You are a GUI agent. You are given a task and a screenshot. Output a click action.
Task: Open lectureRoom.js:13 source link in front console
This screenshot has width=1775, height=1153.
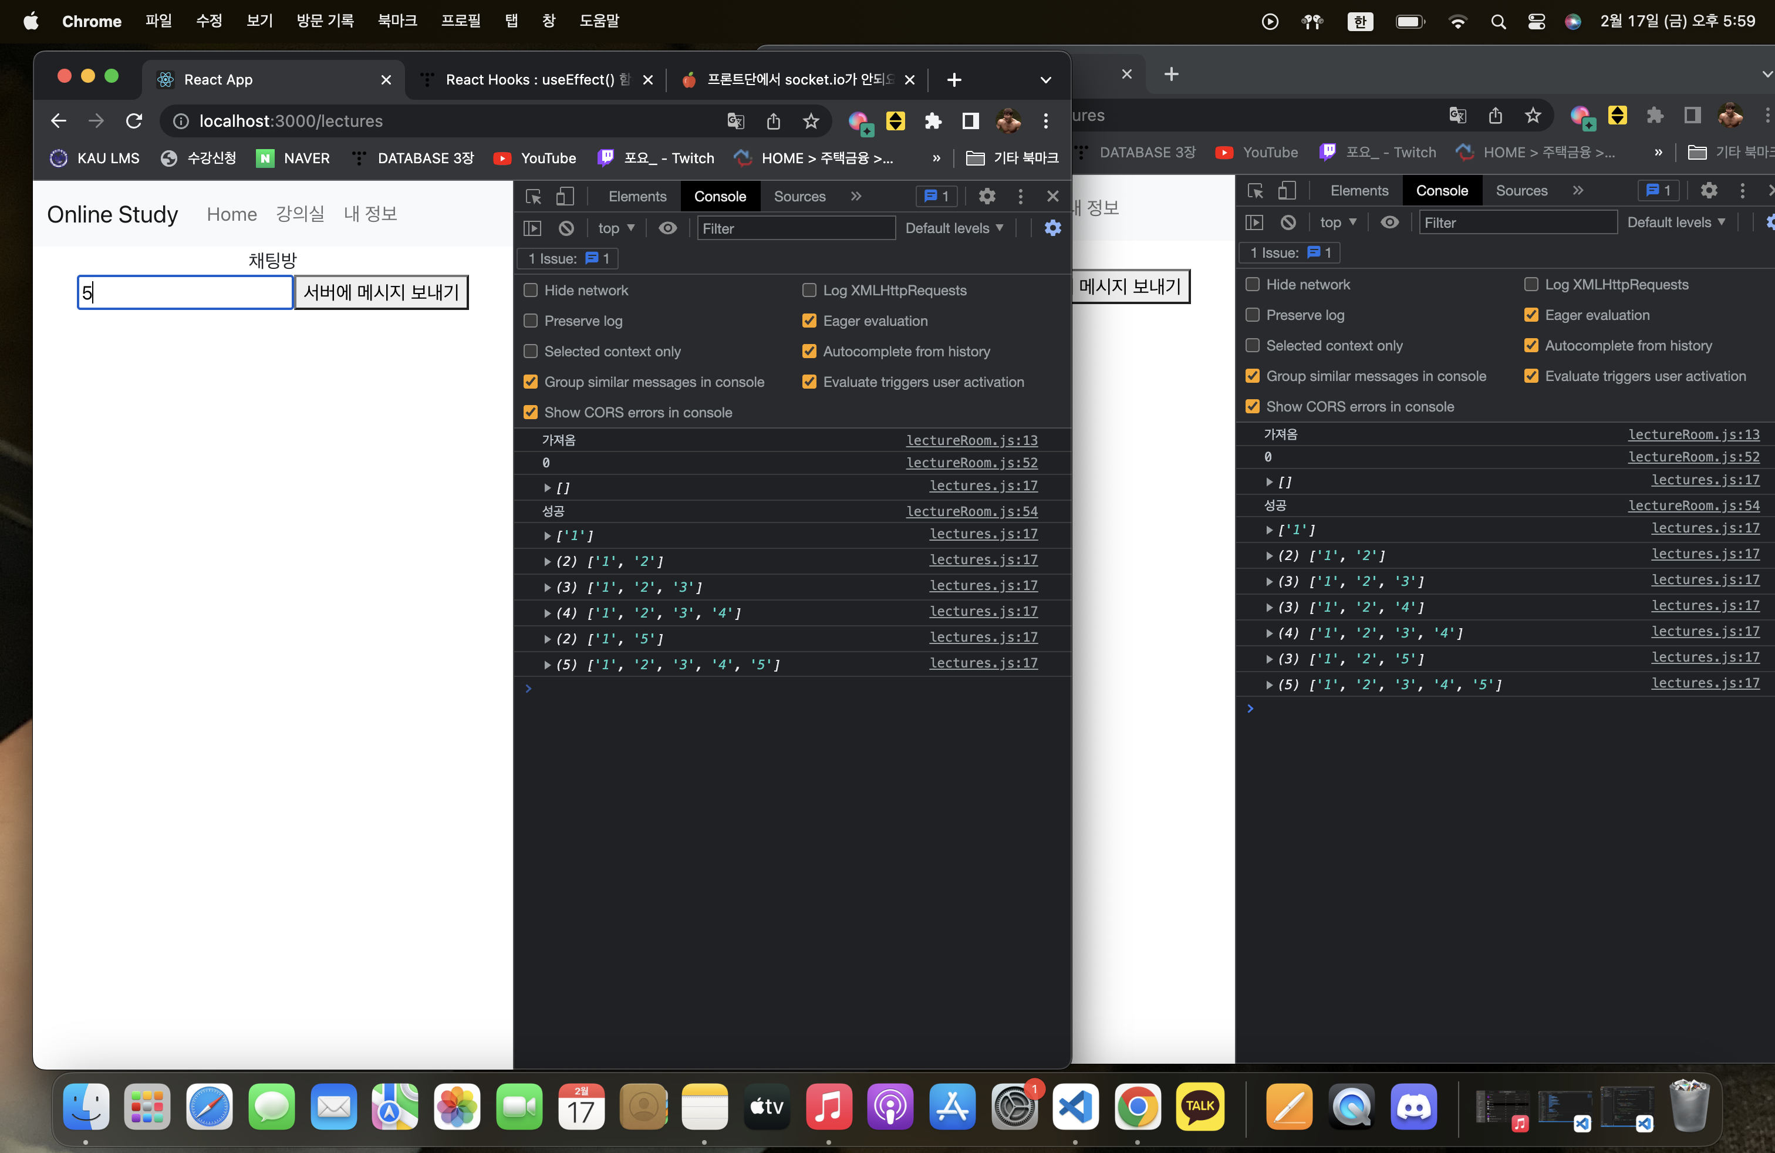tap(972, 440)
